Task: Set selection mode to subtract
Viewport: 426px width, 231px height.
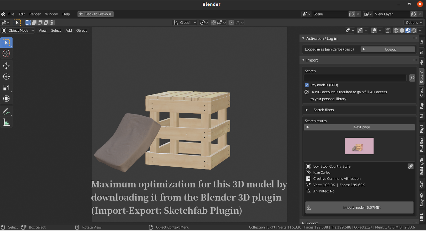Action: (40, 23)
